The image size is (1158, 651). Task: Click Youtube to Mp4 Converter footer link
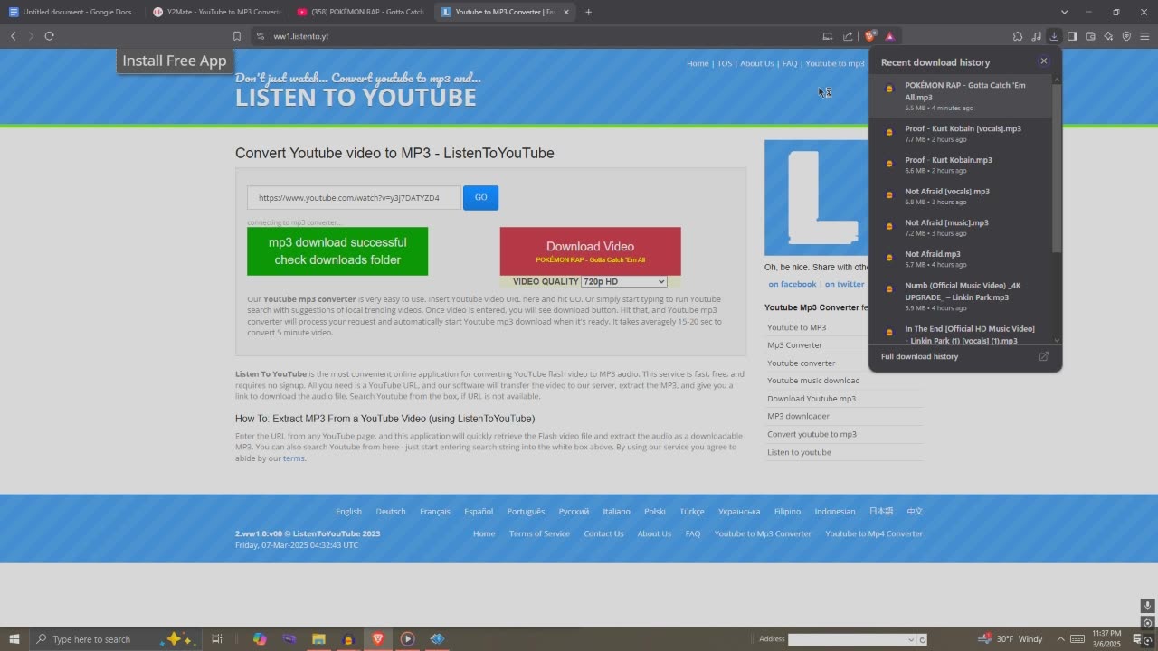874,533
